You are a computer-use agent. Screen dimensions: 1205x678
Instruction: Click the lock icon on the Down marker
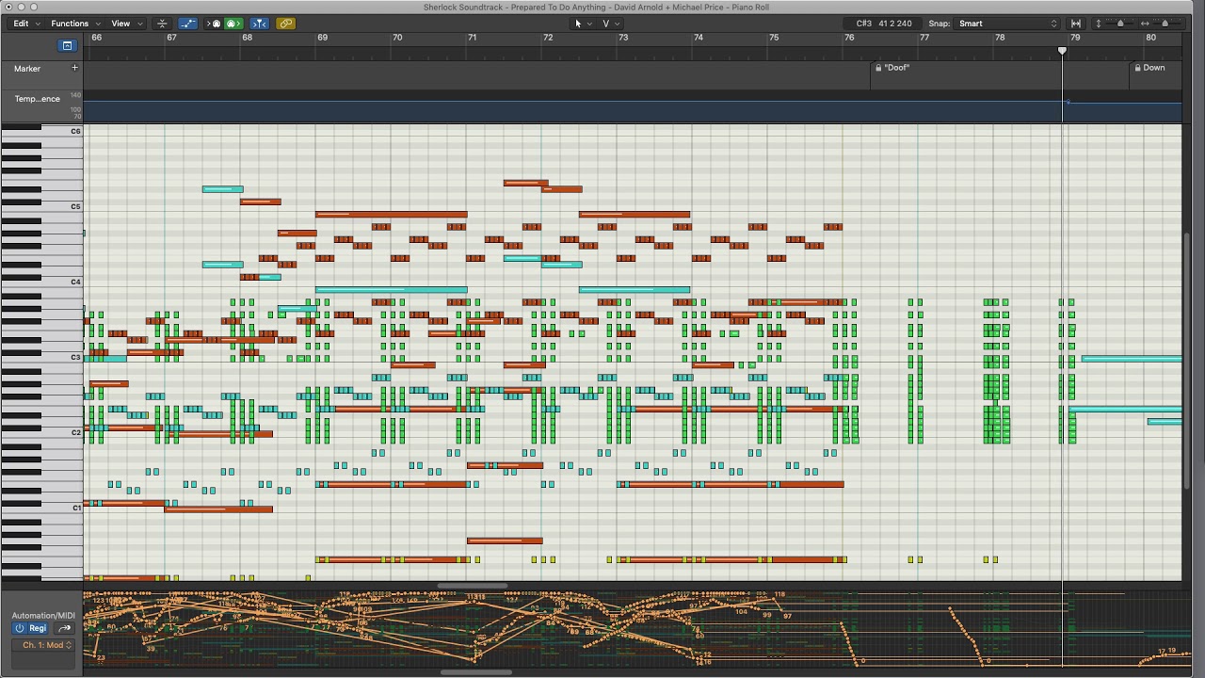pyautogui.click(x=1137, y=68)
